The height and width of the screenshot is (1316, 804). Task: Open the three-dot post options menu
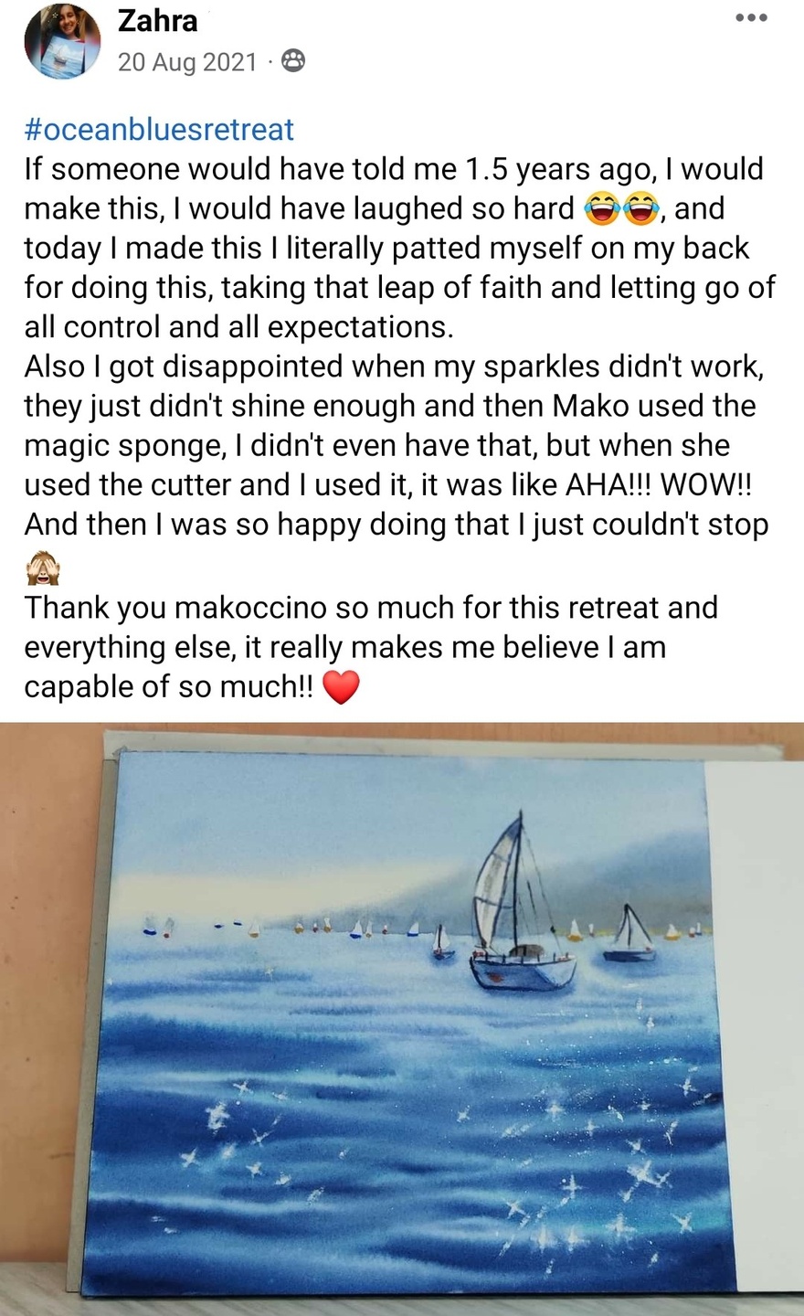click(751, 17)
